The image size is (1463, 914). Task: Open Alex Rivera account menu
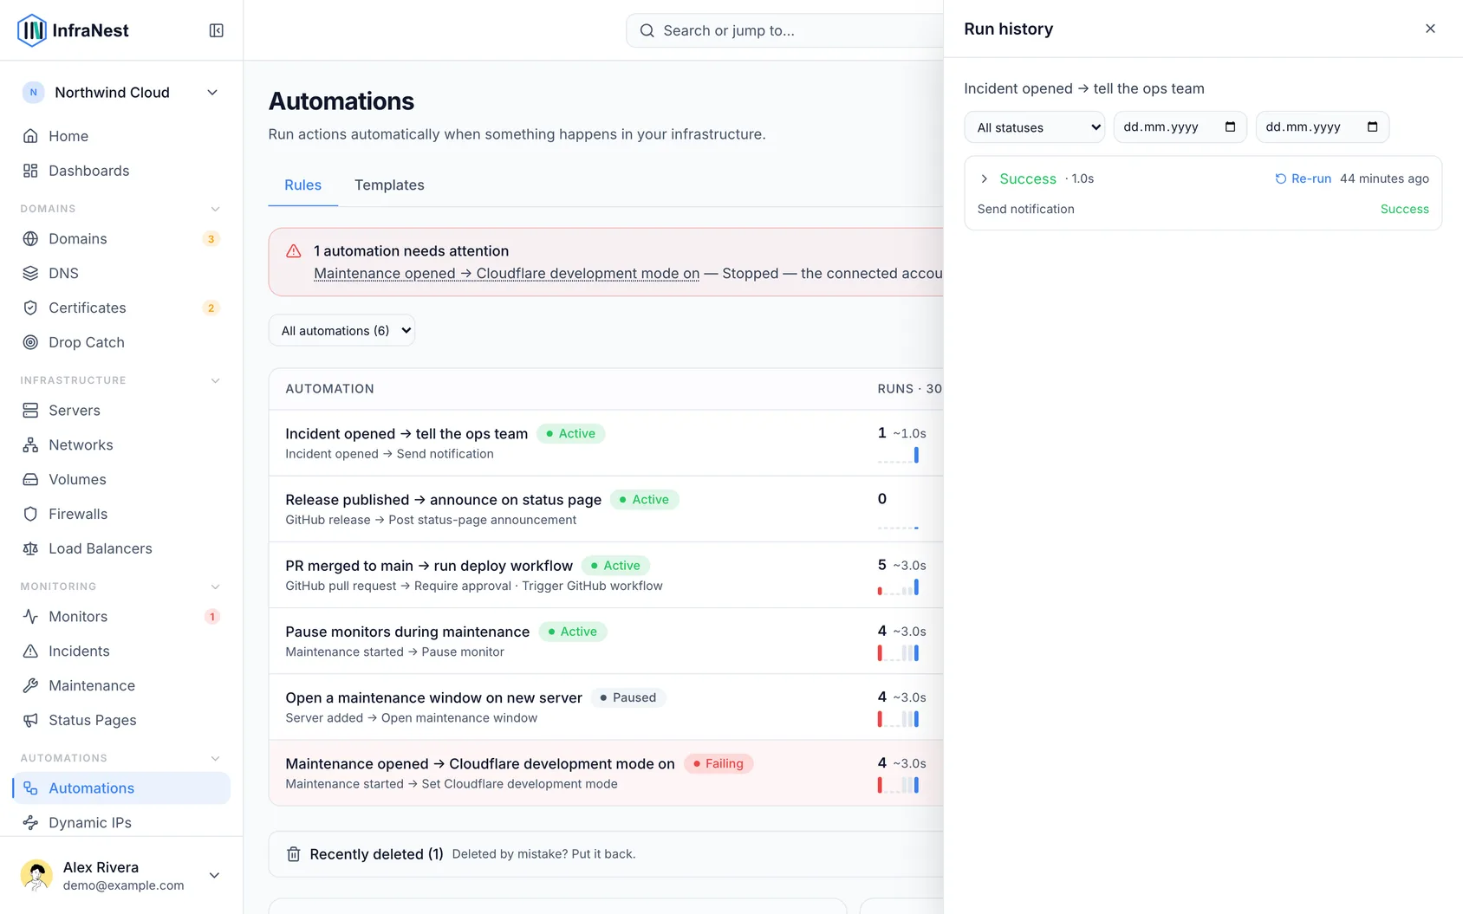point(121,875)
